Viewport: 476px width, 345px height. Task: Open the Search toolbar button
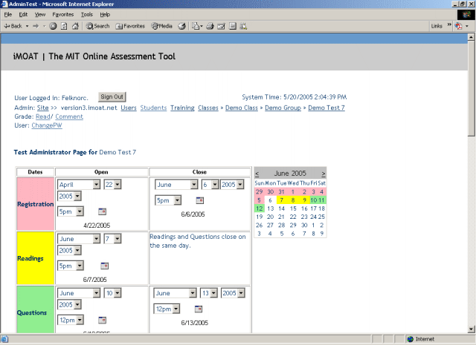tap(97, 26)
